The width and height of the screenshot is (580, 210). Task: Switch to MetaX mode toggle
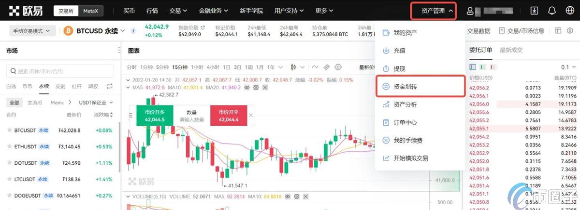tap(90, 11)
